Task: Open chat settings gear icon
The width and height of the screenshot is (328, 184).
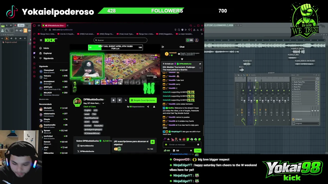Action: pos(191,151)
